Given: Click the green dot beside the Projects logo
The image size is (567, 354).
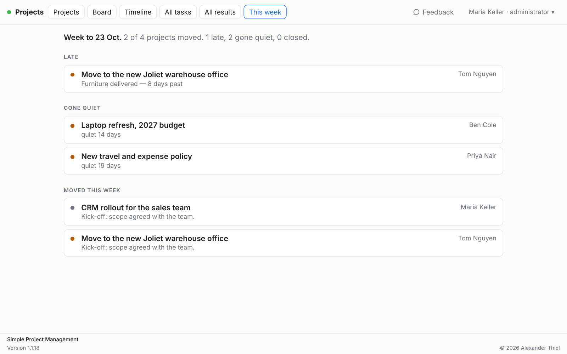Looking at the screenshot, I should tap(9, 12).
